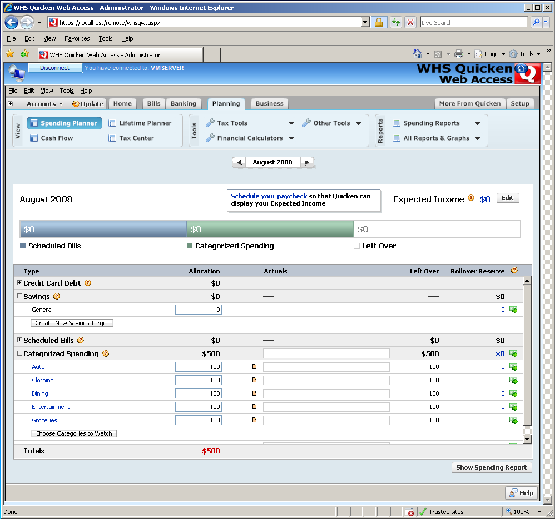
Task: Expand the Scheduled Bills section
Action: click(20, 340)
